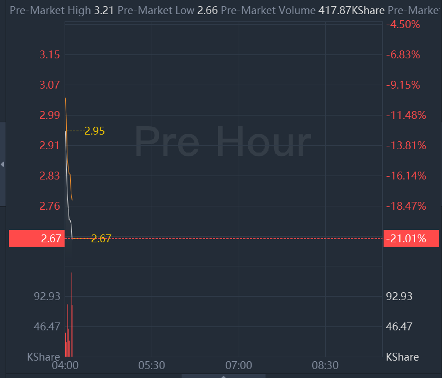
Task: Collapse the left side panel arrow
Action: (x=2, y=164)
